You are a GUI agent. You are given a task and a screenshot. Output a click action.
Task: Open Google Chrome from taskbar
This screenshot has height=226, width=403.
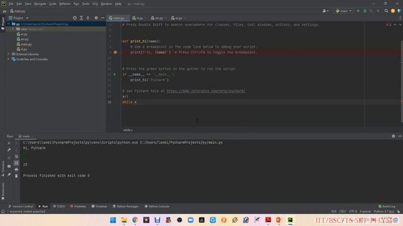135,220
